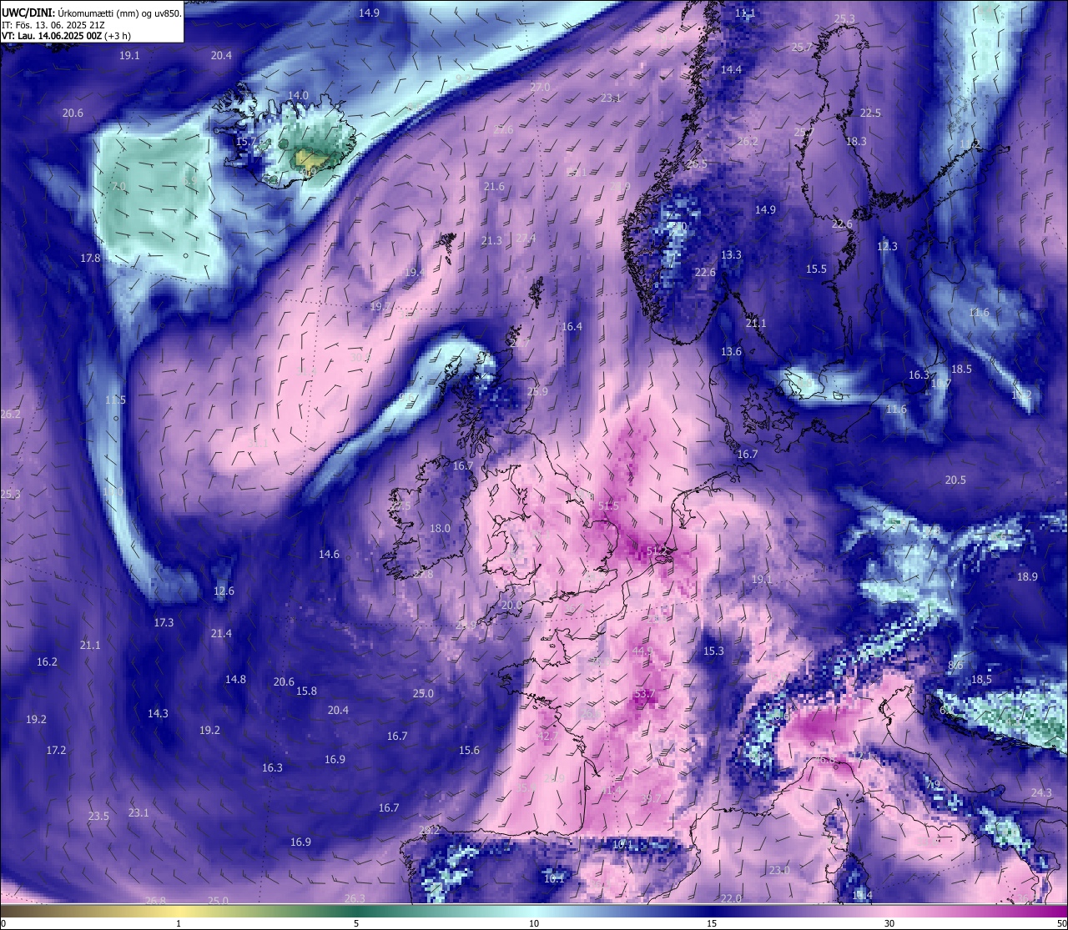This screenshot has width=1068, height=930.
Task: Click the 14.3 map value
Action: point(158,714)
